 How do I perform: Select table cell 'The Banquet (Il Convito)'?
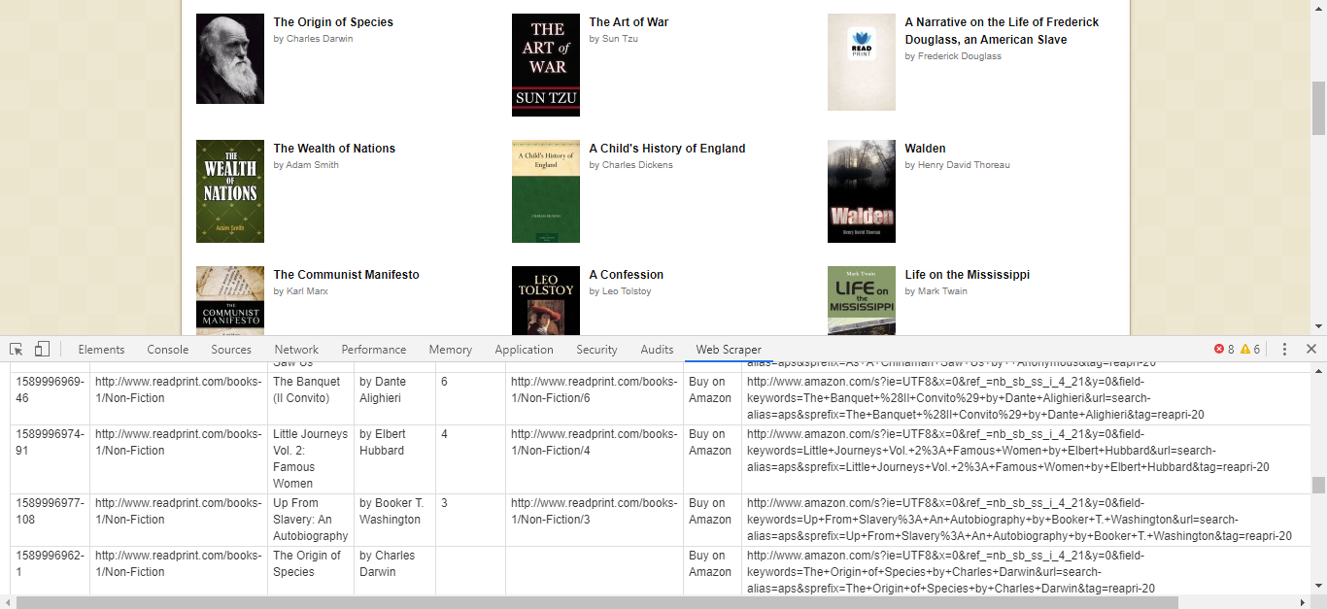(310, 398)
